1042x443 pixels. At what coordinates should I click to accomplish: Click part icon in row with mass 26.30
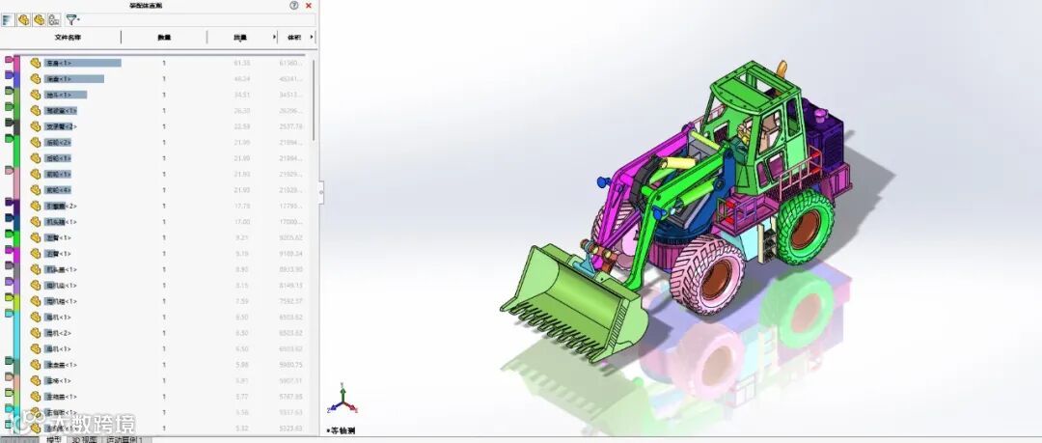(36, 110)
